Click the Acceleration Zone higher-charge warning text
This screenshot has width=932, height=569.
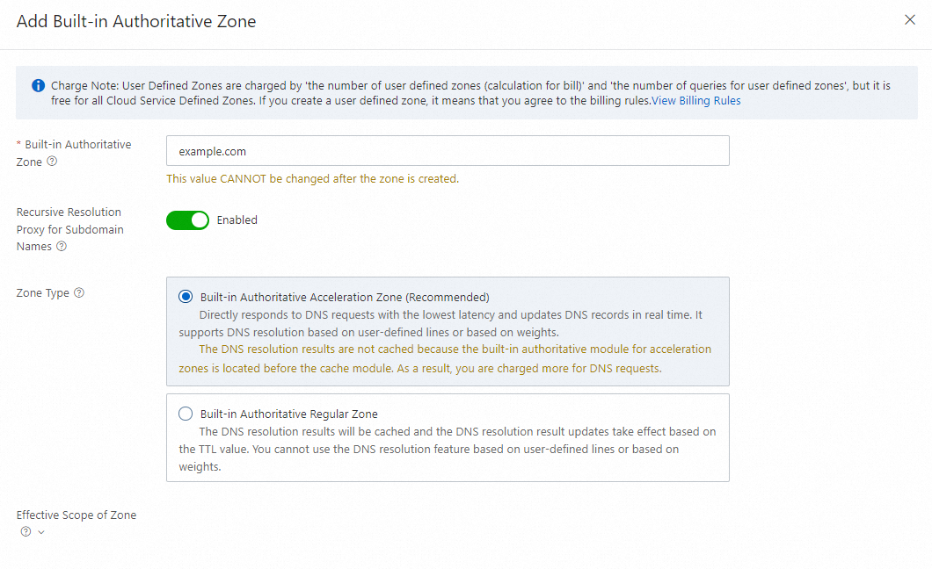point(445,358)
